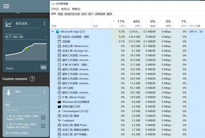This screenshot has width=205, height=138.
Task: Open the 查看(V) menu in Task Manager
Action: pos(76,9)
